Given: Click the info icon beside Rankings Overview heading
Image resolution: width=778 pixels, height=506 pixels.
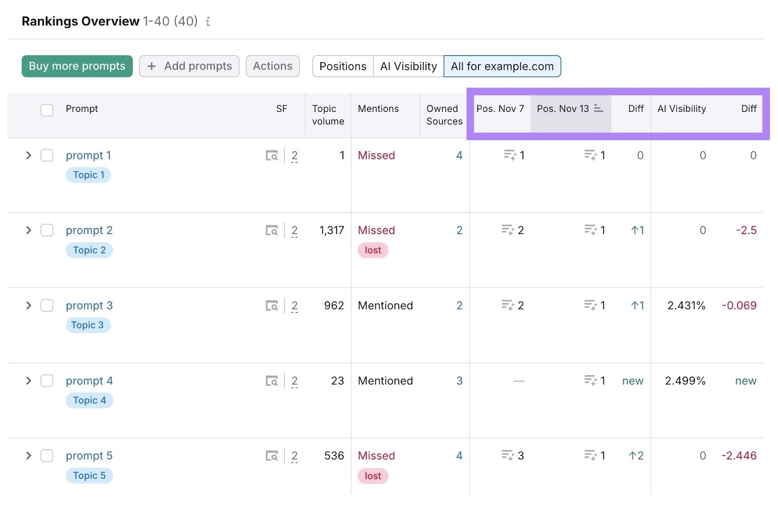Looking at the screenshot, I should (208, 21).
